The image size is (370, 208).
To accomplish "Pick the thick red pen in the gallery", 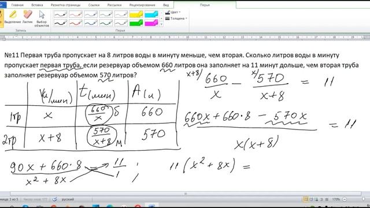I will tap(76, 23).
